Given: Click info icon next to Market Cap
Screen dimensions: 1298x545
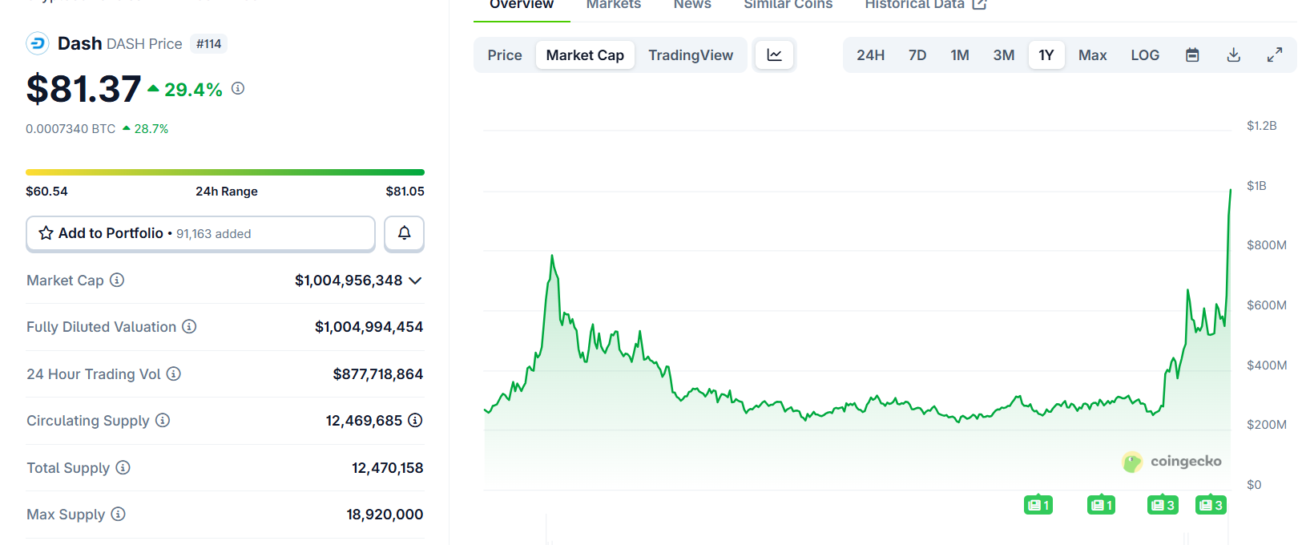Looking at the screenshot, I should coord(117,280).
